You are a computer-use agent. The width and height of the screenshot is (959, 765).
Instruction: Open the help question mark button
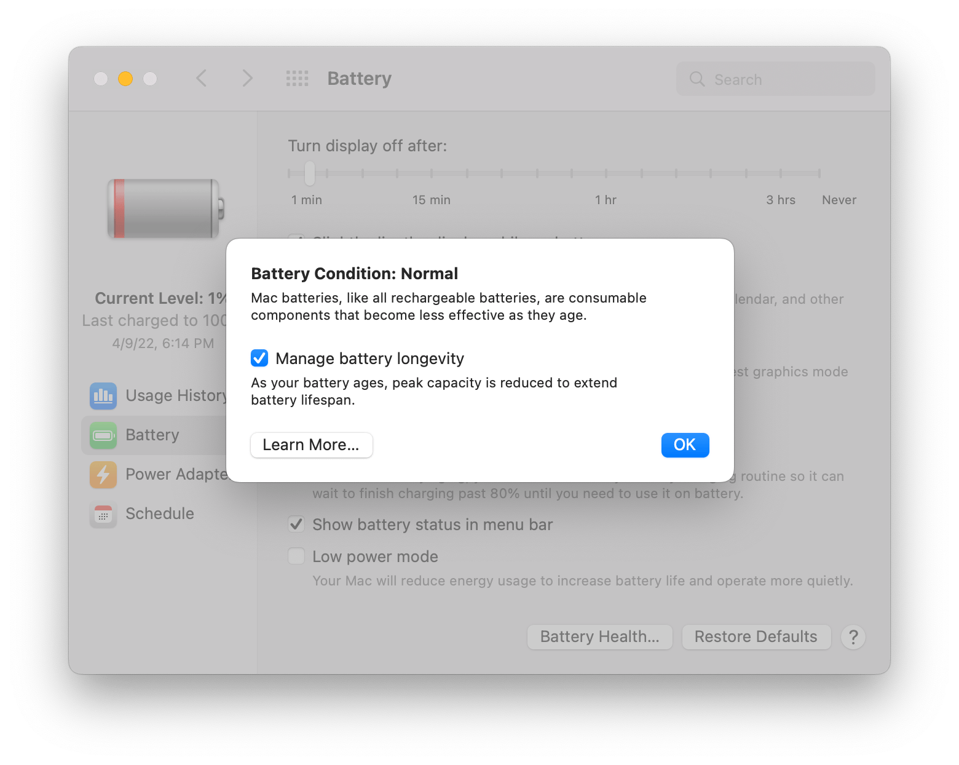[853, 638]
